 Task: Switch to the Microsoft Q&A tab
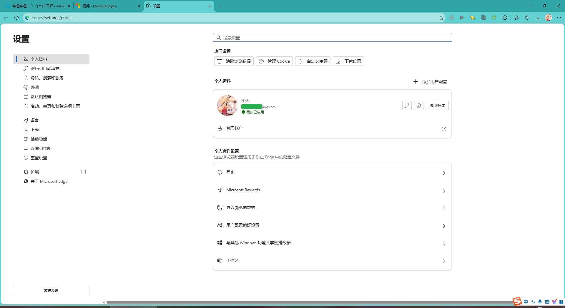(x=108, y=6)
